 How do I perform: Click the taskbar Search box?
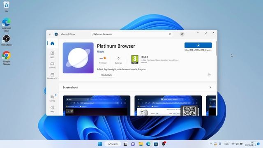pos(113,144)
